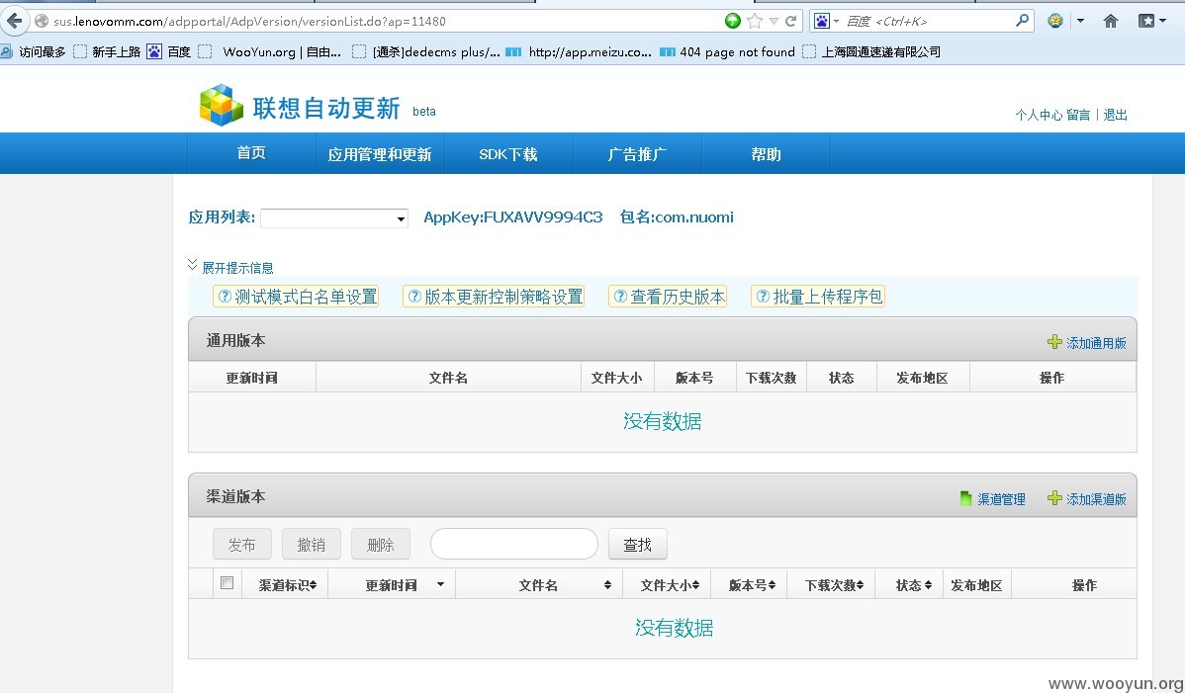The image size is (1185, 693).
Task: Expand 展开提示信息 section
Action: 230,267
